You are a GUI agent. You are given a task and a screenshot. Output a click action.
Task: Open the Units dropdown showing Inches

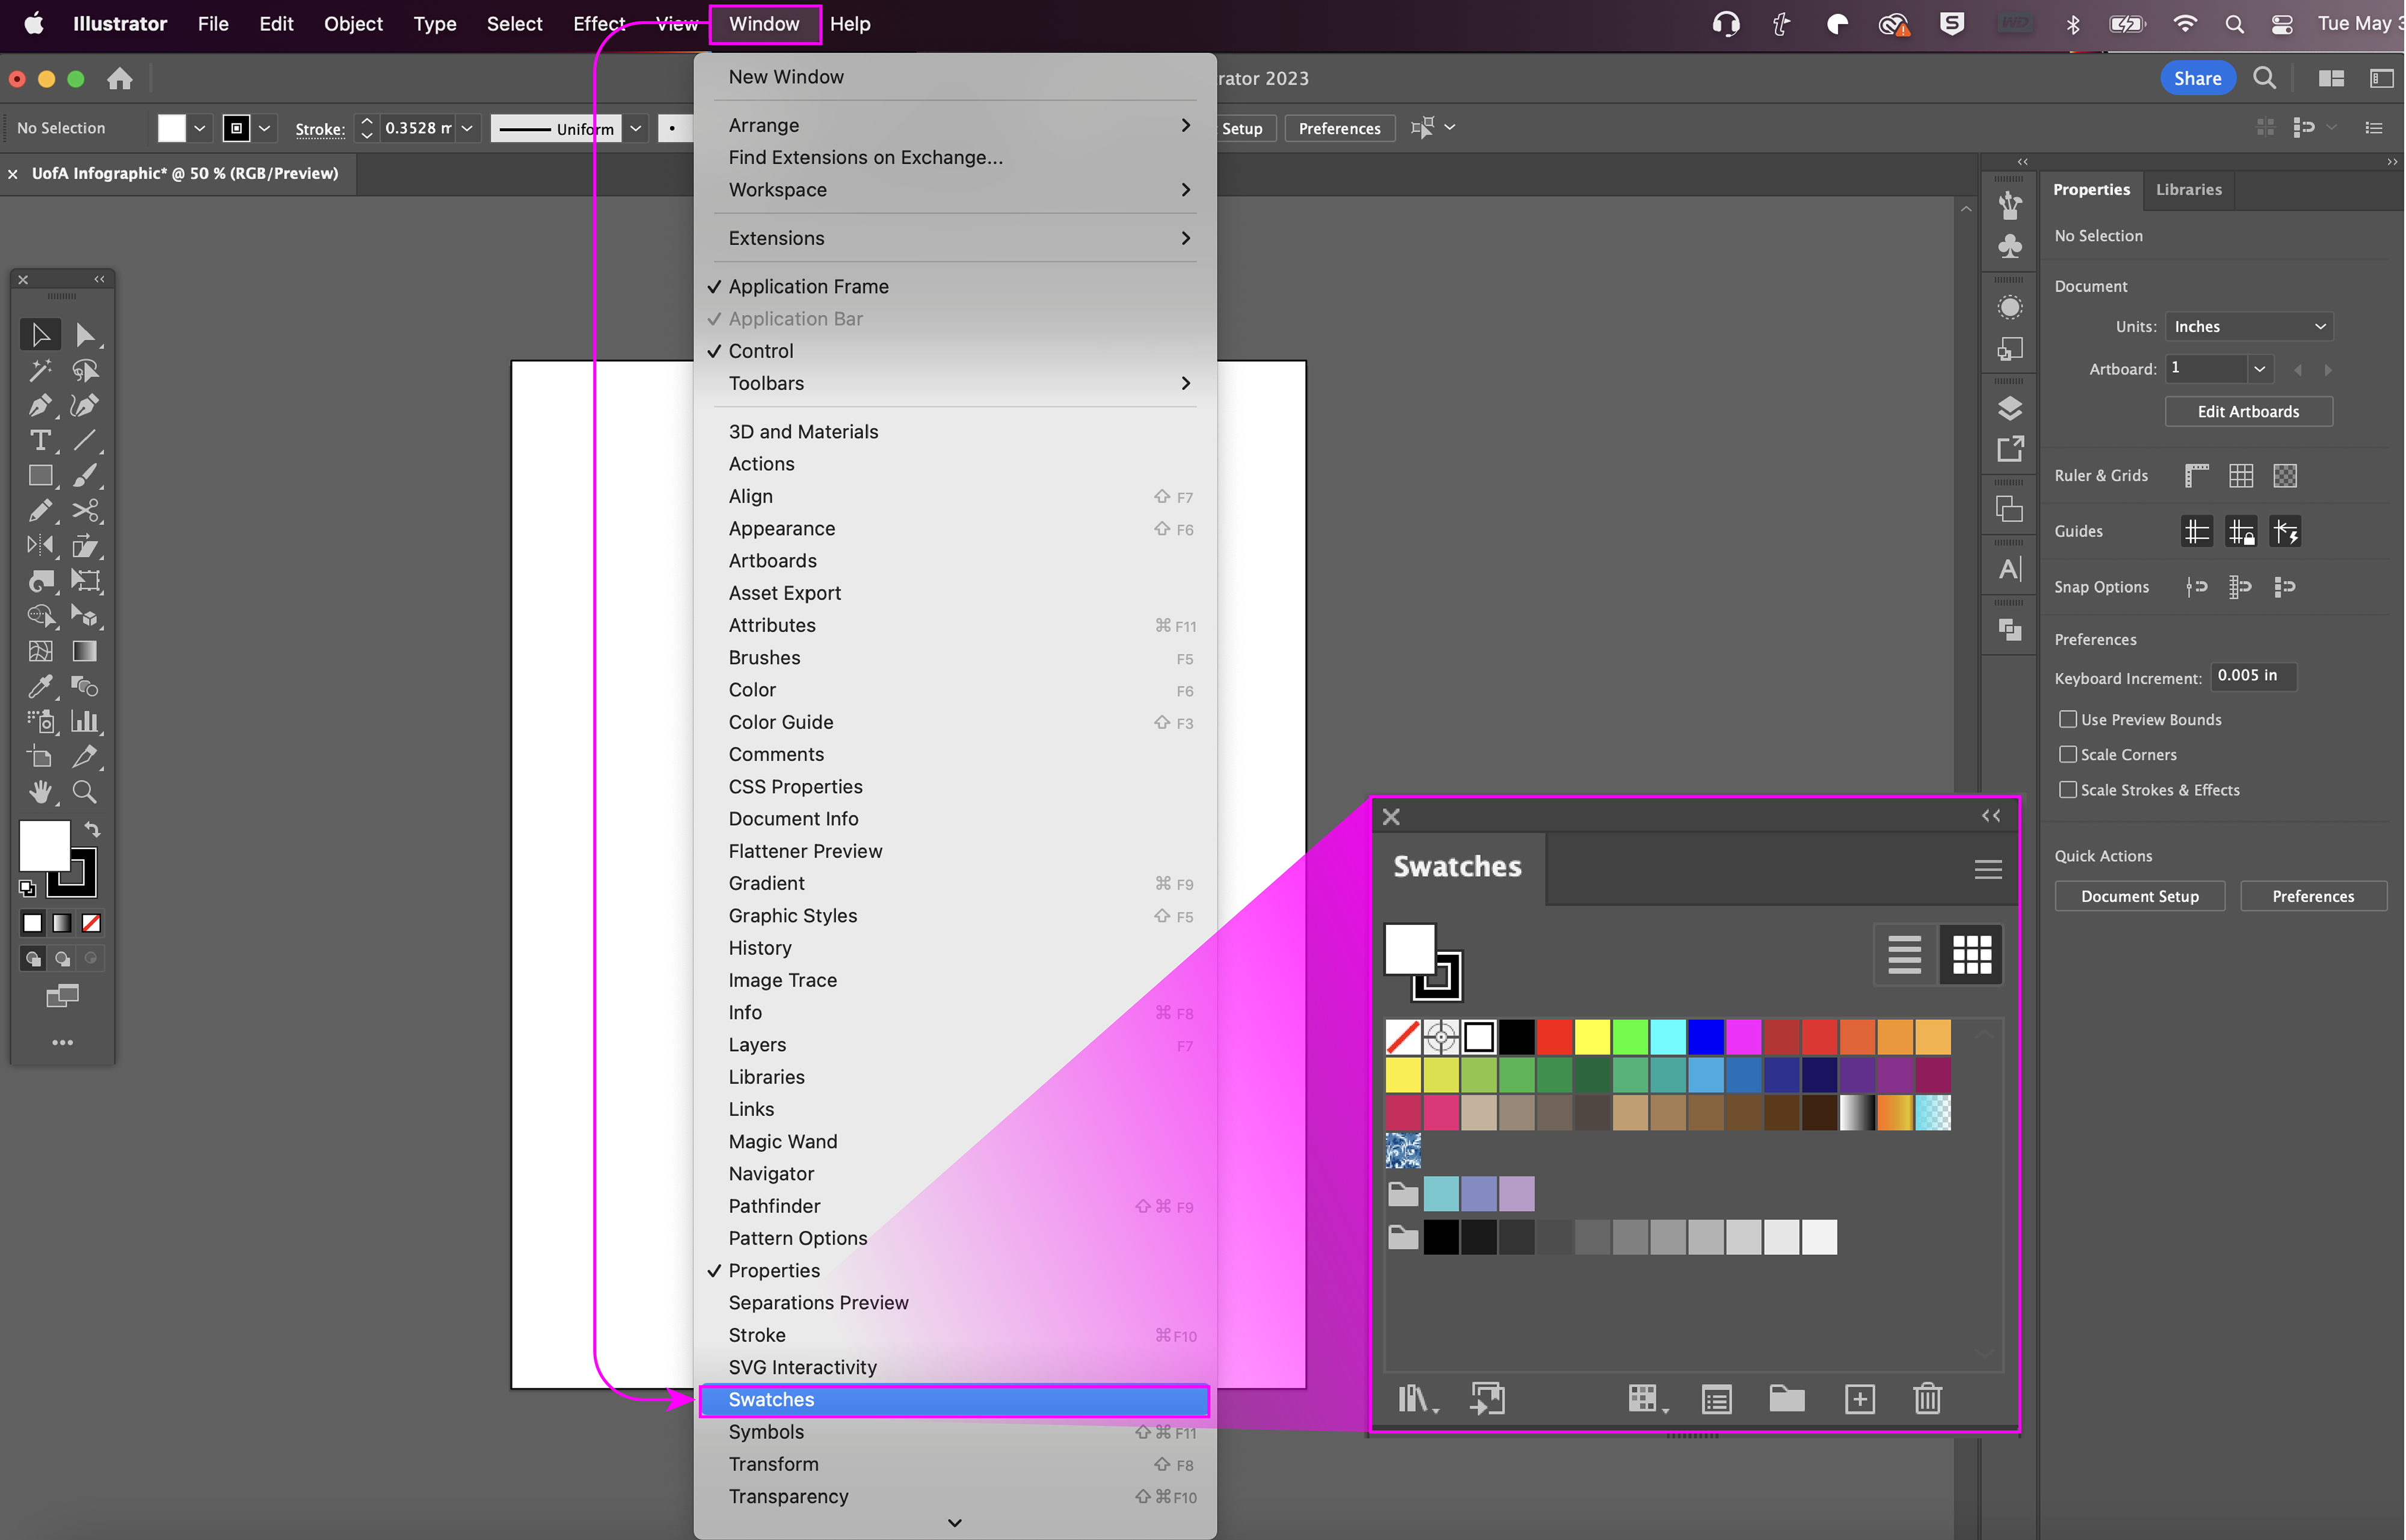(2249, 327)
